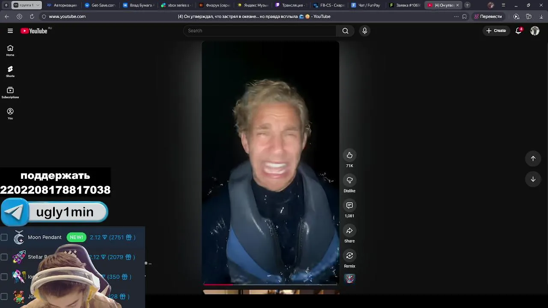Click the YouTube search field

[260, 31]
